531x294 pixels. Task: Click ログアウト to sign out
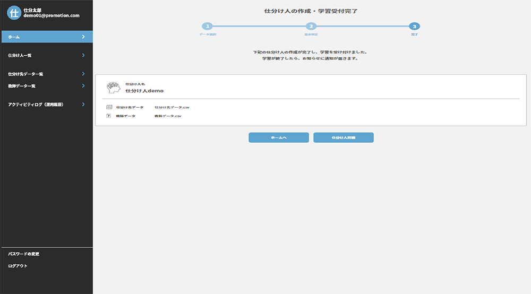[18, 266]
